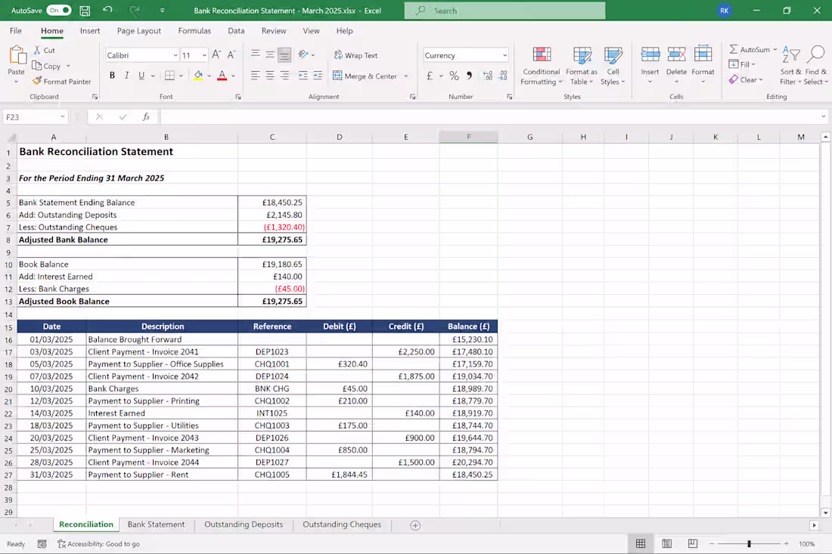The image size is (832, 554).
Task: Click the Cut scissors icon
Action: click(x=37, y=50)
